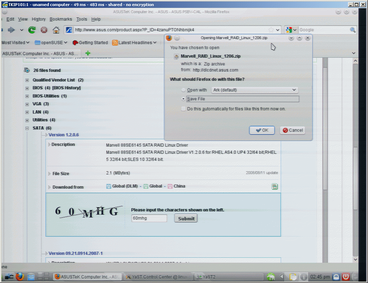Screen dimensions: 368x283
Task: Click the search magnifier icon
Action: (353, 30)
